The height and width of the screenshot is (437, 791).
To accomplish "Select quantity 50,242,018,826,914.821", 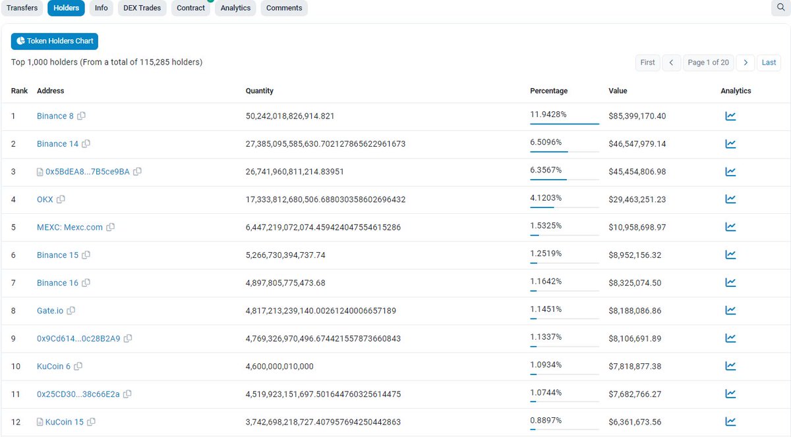I will 290,116.
